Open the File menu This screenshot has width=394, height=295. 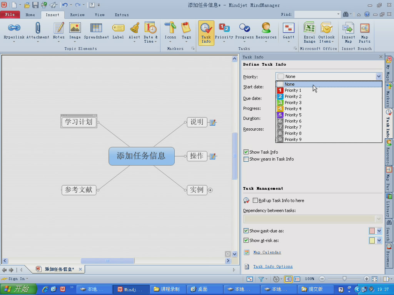point(10,15)
